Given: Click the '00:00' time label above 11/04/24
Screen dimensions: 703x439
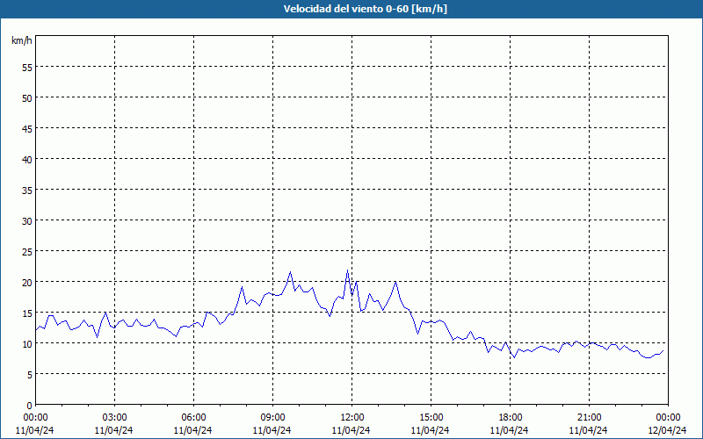Looking at the screenshot, I should (35, 418).
